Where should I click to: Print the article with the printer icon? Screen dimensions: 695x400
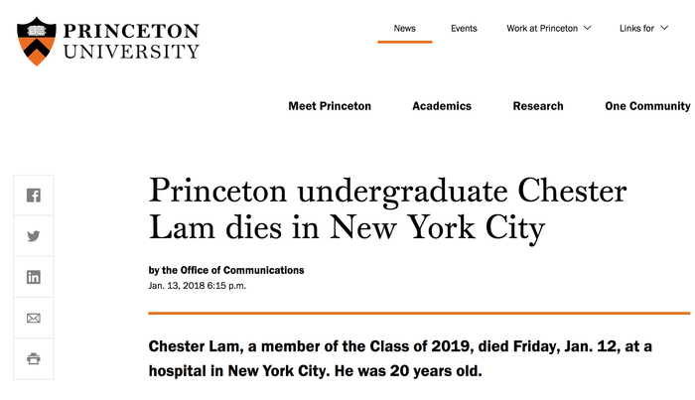point(34,359)
